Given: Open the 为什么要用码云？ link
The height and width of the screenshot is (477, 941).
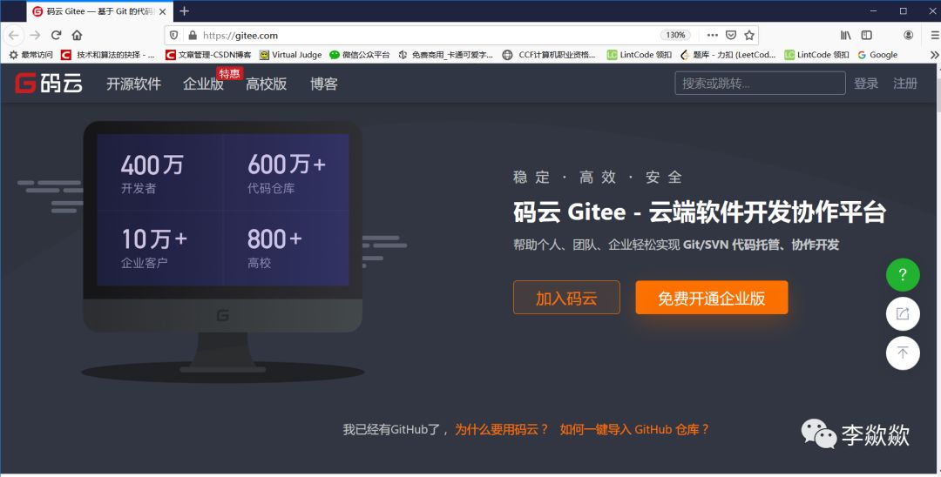Looking at the screenshot, I should point(502,429).
